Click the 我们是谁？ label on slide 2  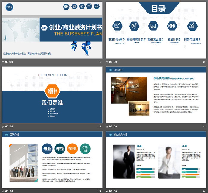(x=116, y=40)
